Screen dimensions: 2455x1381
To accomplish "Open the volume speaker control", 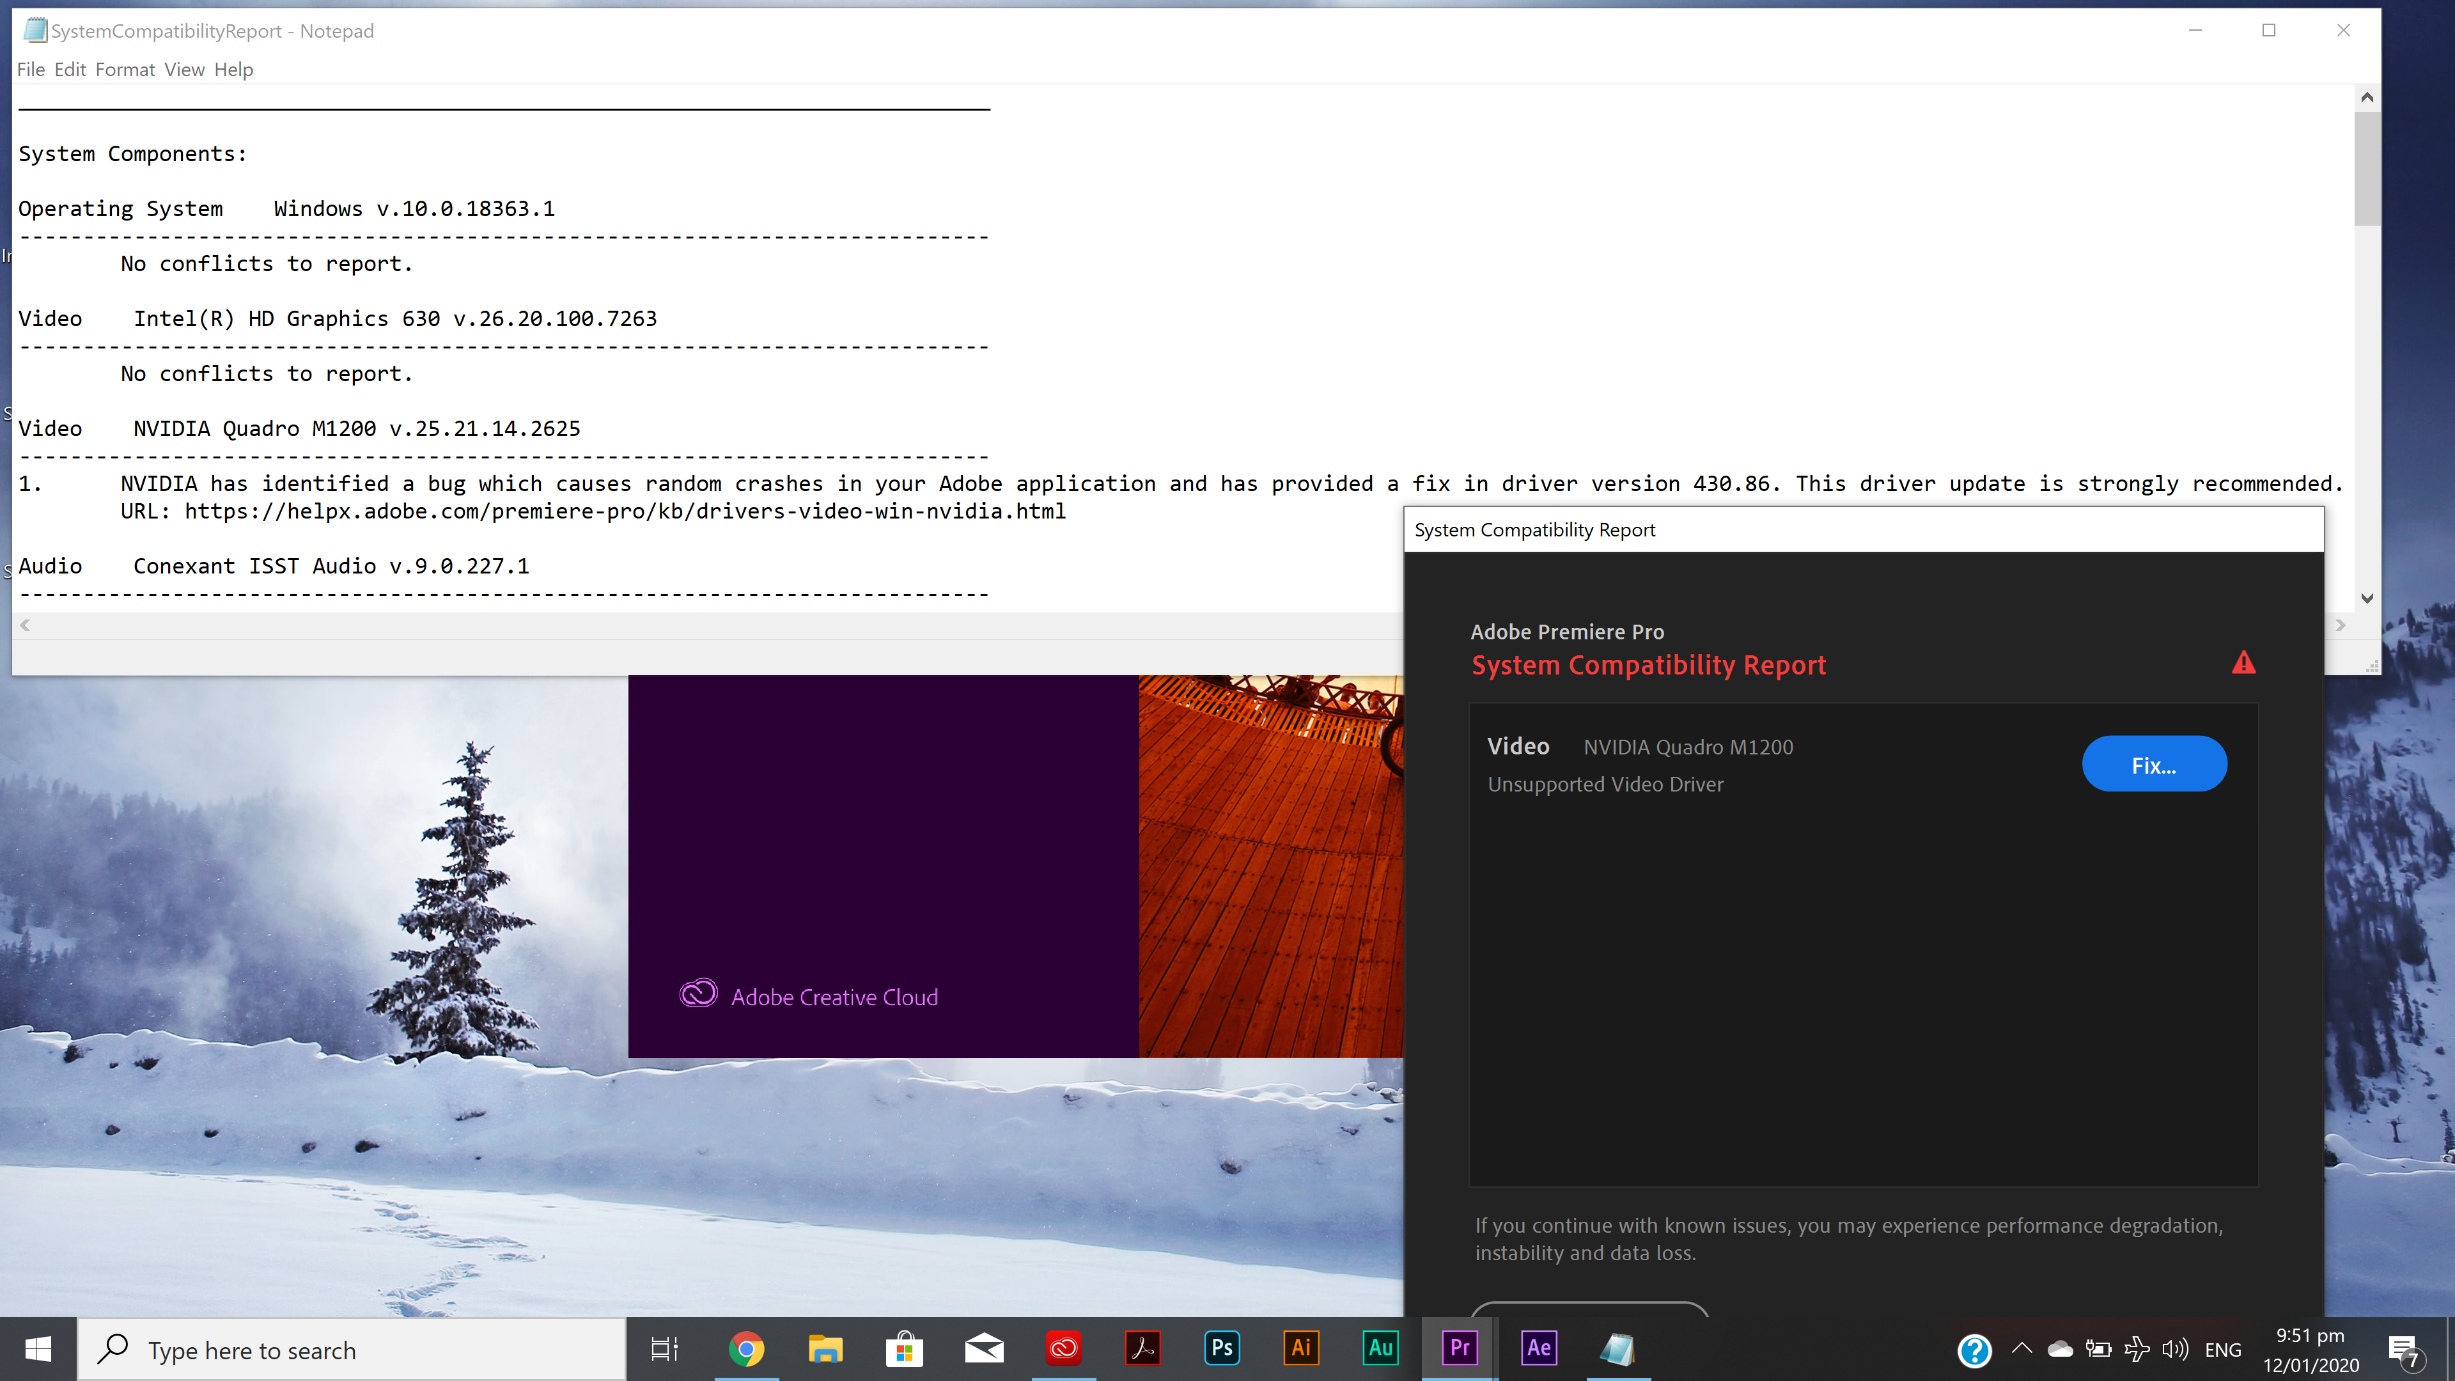I will pyautogui.click(x=2176, y=1348).
